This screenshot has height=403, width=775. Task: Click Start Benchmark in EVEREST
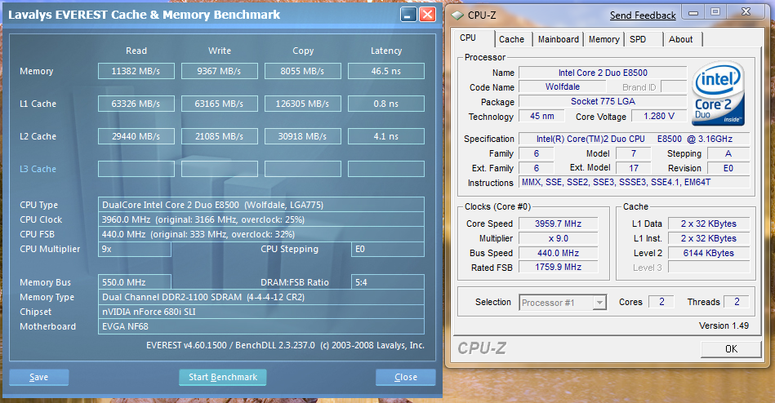[223, 378]
